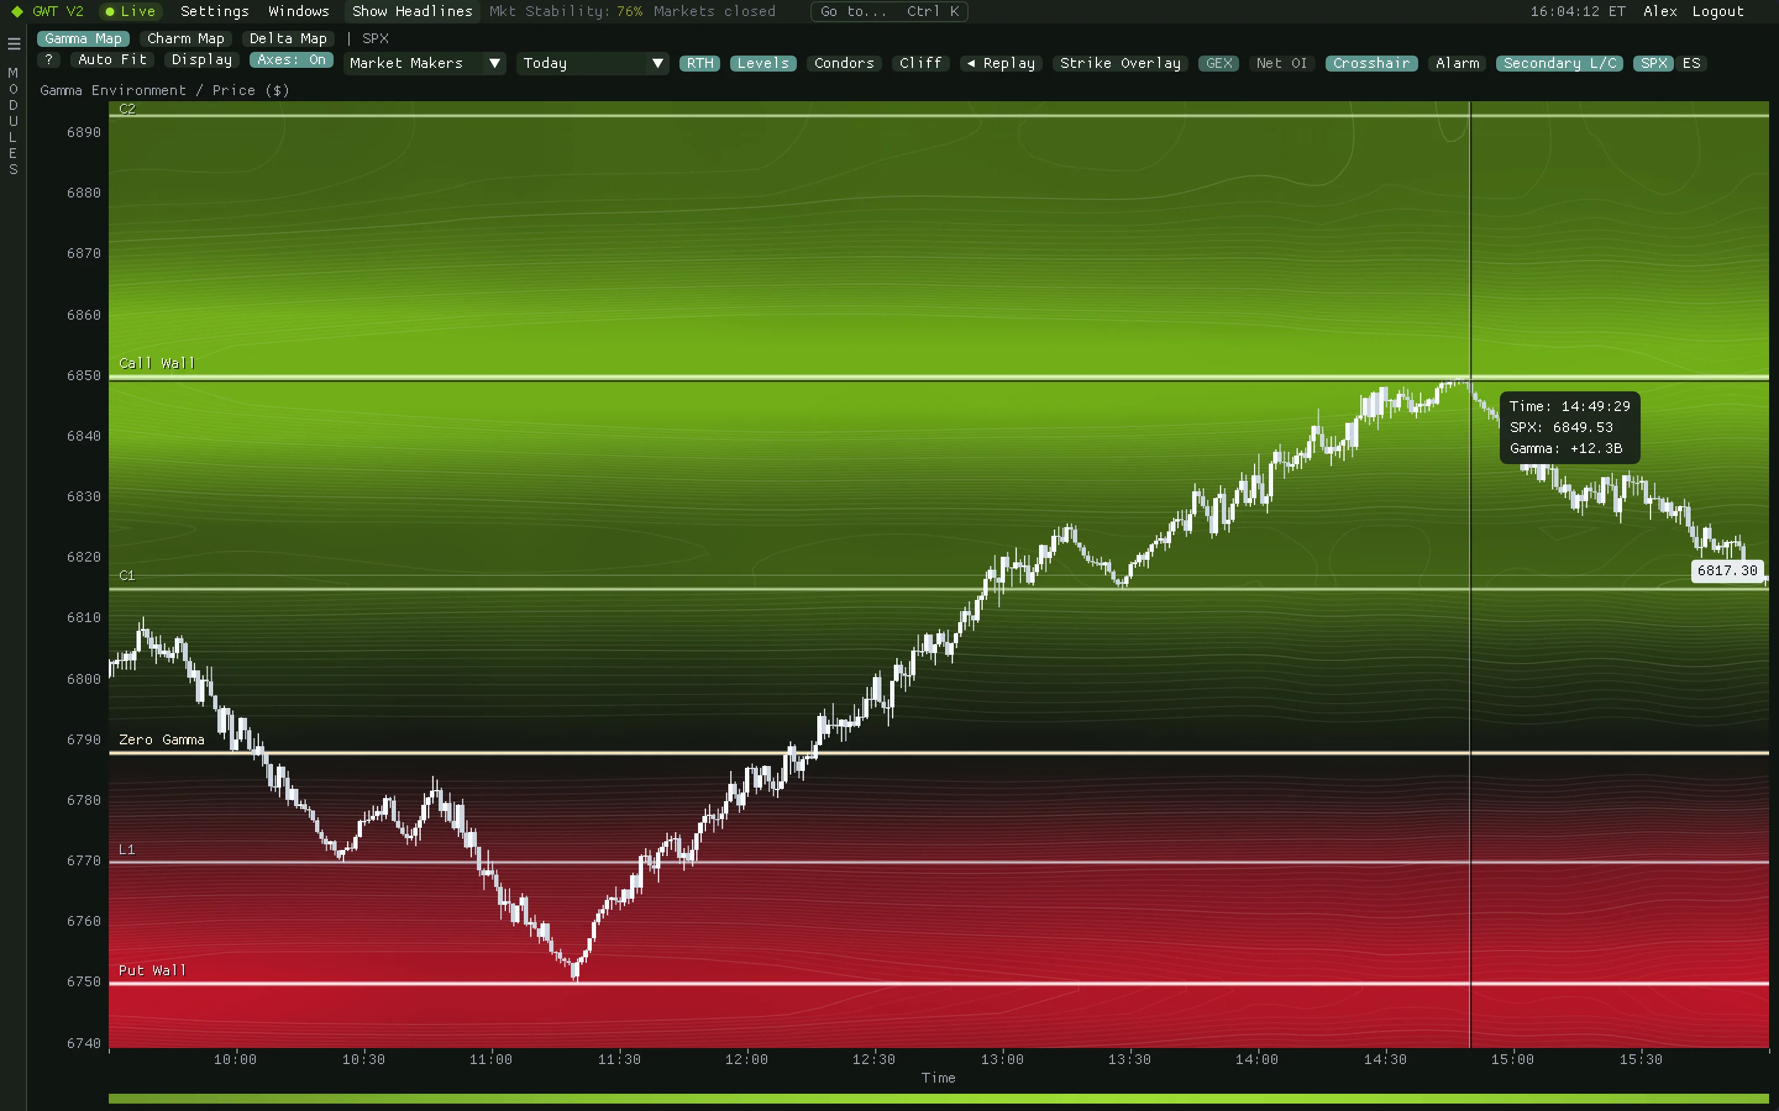Enable the Cliff overlay

(x=920, y=63)
